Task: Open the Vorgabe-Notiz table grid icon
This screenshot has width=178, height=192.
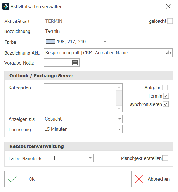Action: coord(75,63)
